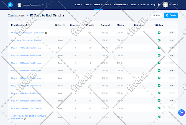The height and width of the screenshot is (125, 186).
Task: Click the Edit campaign button
Action: 156,15
